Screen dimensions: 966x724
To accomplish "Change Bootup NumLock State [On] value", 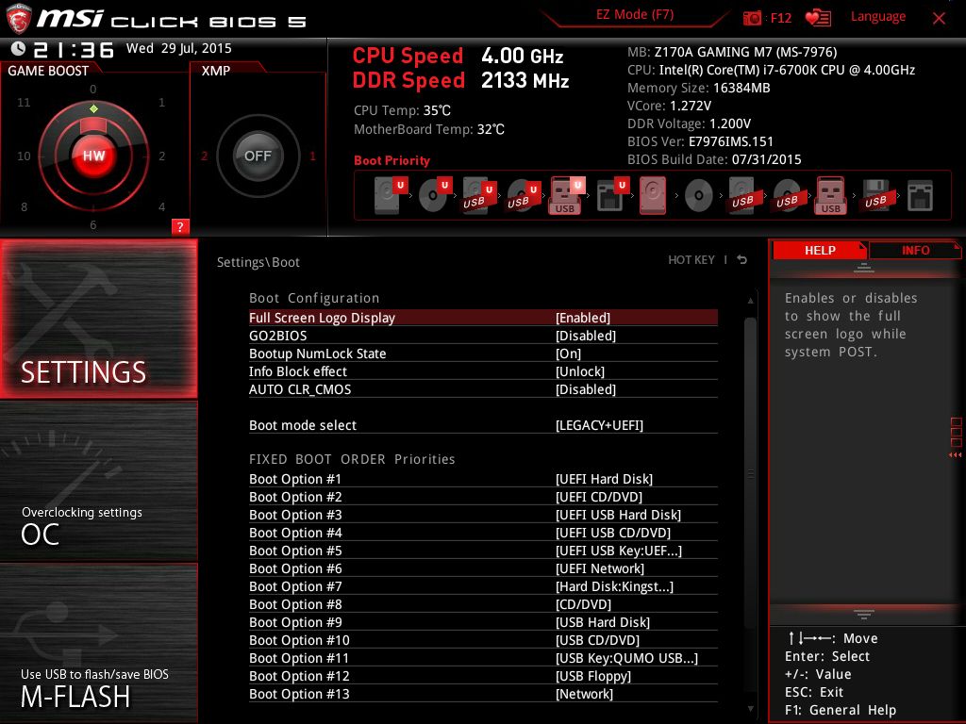I will pos(568,354).
